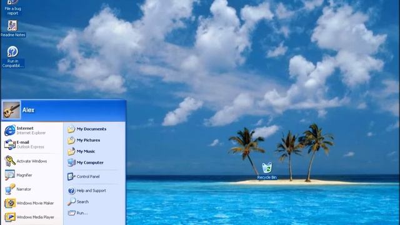The height and width of the screenshot is (225, 400).
Task: Click the Alex user name in the Start menu header
Action: click(x=28, y=110)
